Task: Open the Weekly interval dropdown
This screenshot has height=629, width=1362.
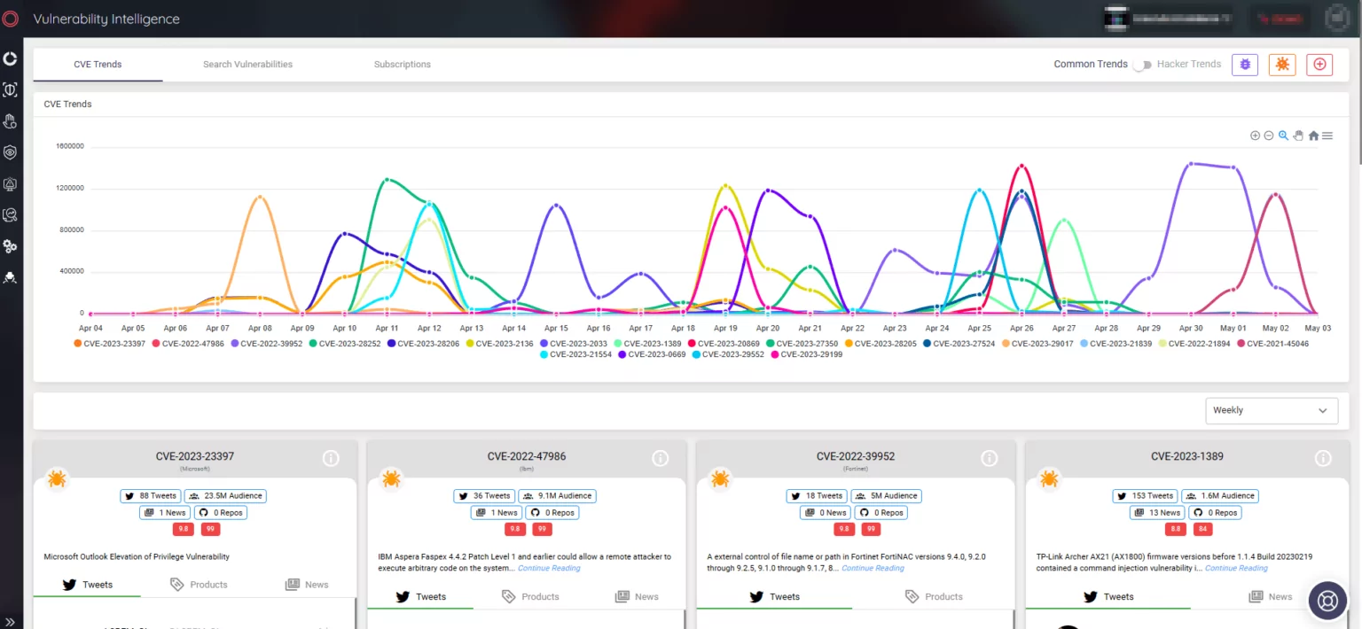Action: 1272,410
